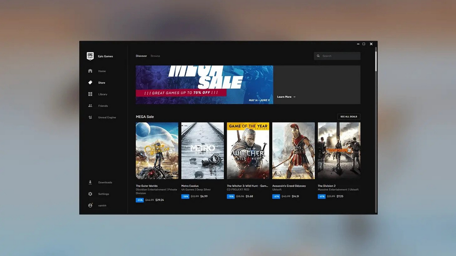Viewport: 456px width, 256px height.
Task: Click the $14.51 sale price
Action: (296, 196)
